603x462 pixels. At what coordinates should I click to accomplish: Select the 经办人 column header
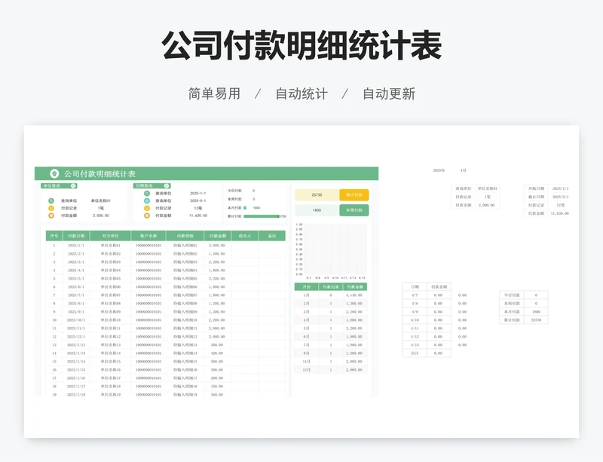pos(245,236)
